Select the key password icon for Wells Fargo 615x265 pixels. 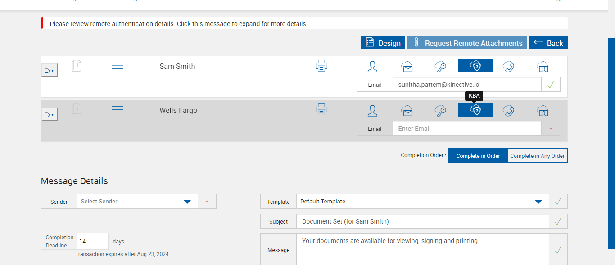click(x=440, y=110)
